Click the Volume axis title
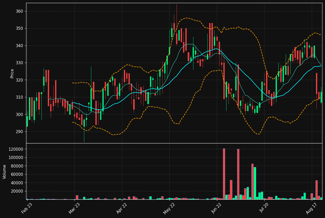Viewport: 325px width, 218px height. pyautogui.click(x=5, y=172)
